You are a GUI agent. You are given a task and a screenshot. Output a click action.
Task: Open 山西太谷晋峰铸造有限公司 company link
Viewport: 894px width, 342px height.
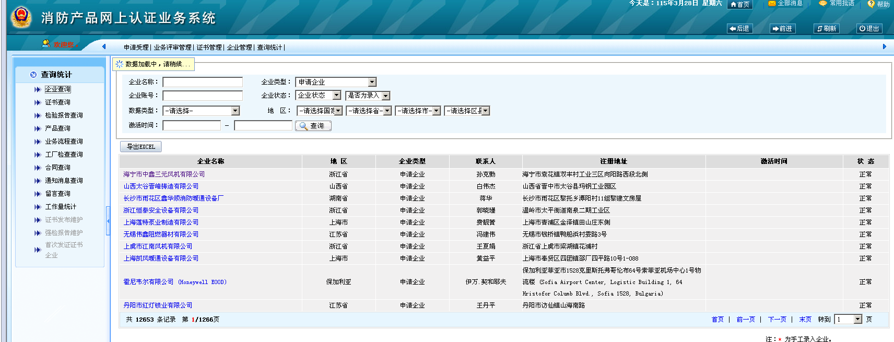tap(161, 186)
